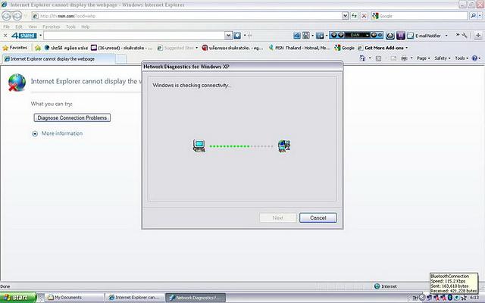This screenshot has width=485, height=303.
Task: Open the Favorites star button
Action: point(15,48)
